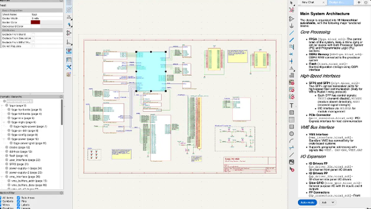The width and height of the screenshot is (371, 209).
Task: Select the Table tool
Action: [x=292, y=119]
